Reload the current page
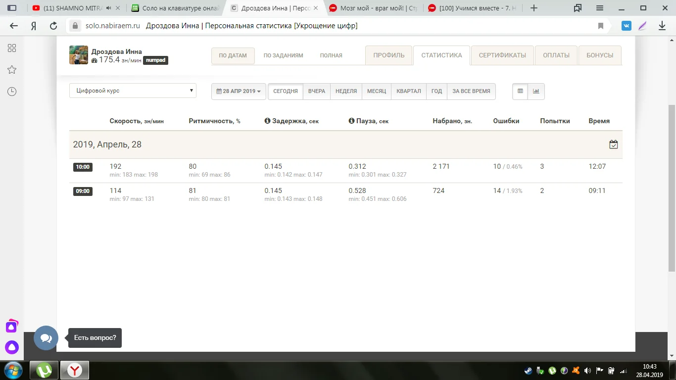This screenshot has height=380, width=676. point(53,26)
